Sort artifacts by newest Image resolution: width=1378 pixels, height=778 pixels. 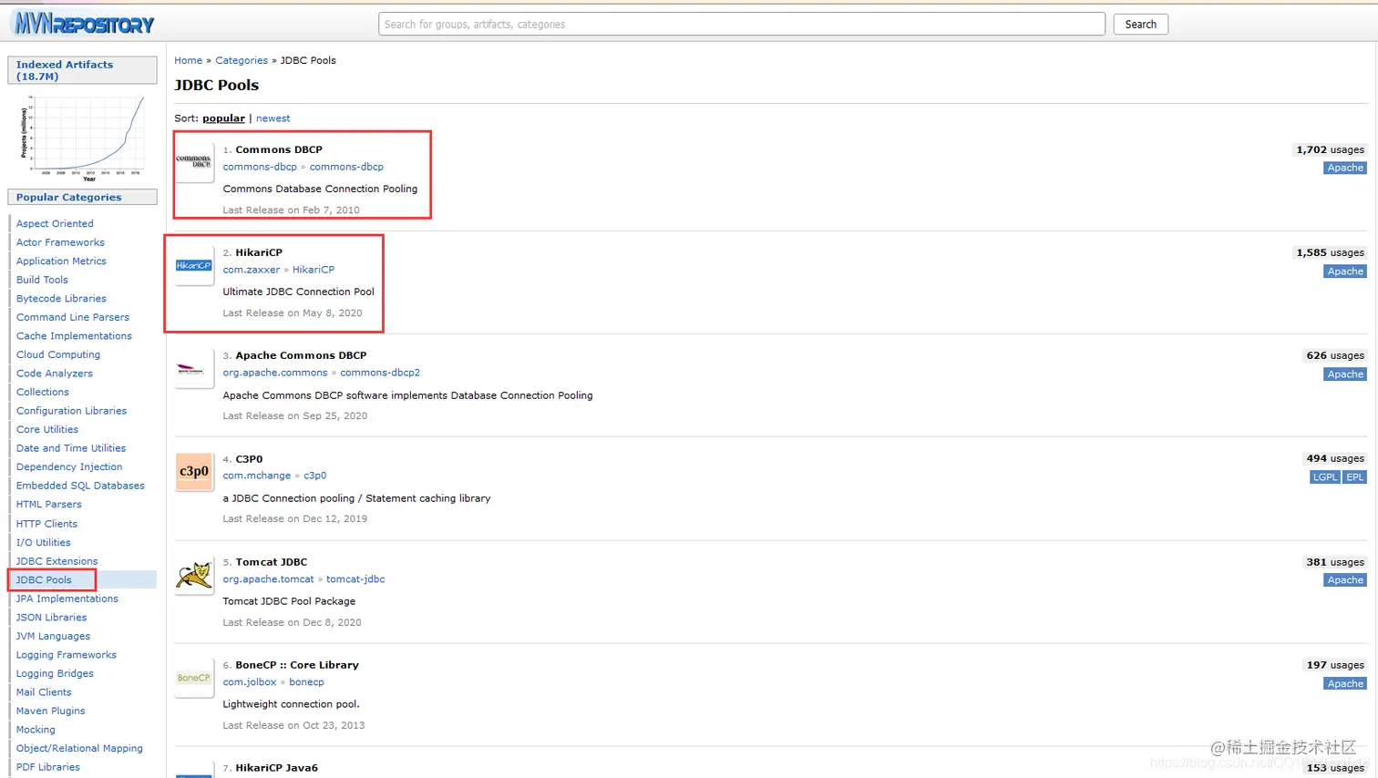[x=273, y=118]
